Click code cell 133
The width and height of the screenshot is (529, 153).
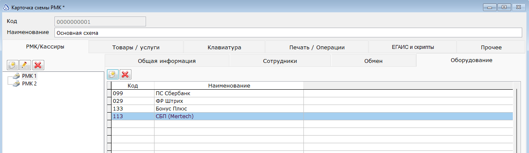(133, 109)
